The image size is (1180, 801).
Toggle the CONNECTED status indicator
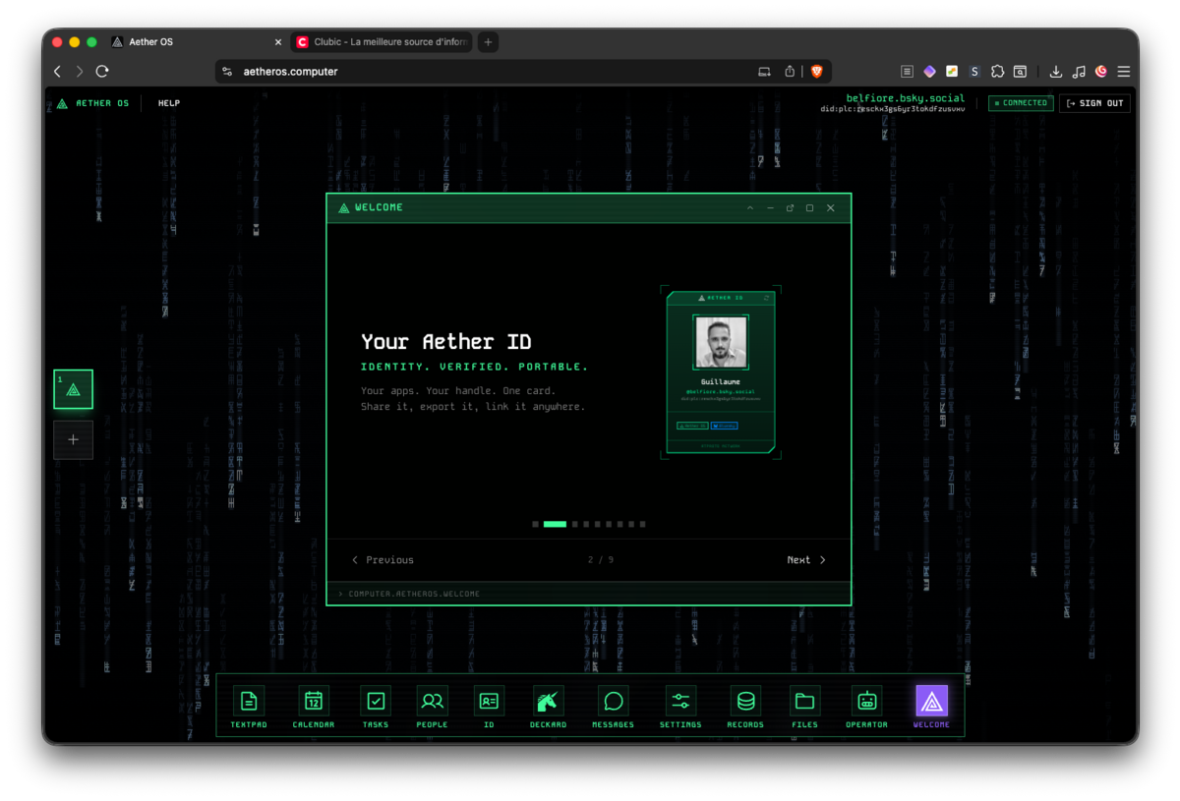tap(1021, 102)
